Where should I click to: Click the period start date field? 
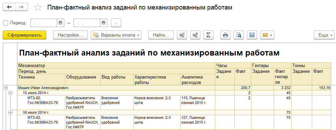[44, 23]
